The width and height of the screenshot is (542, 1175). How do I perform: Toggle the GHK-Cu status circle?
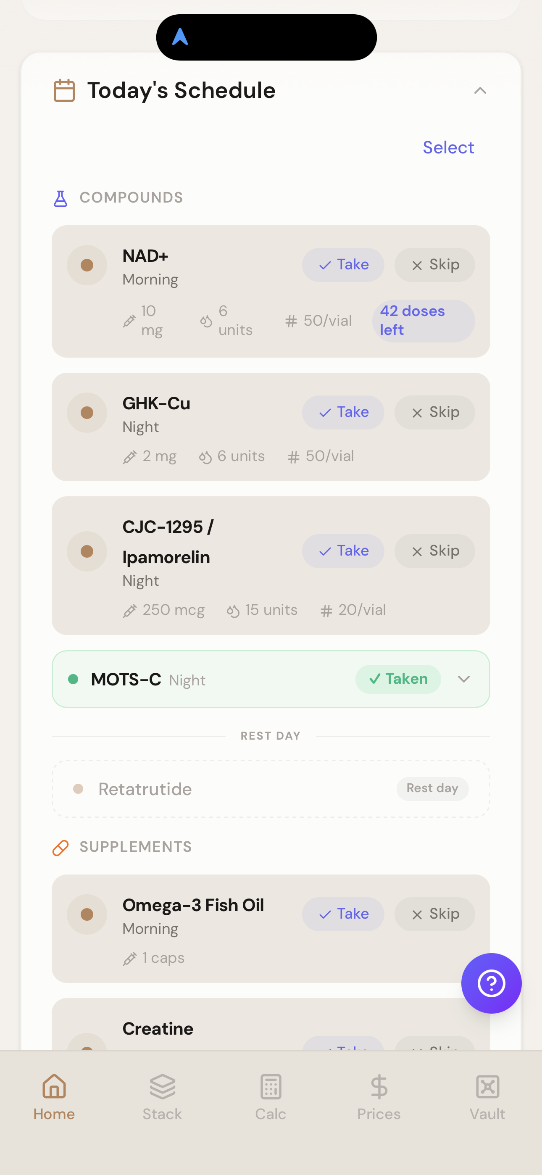[x=87, y=412]
